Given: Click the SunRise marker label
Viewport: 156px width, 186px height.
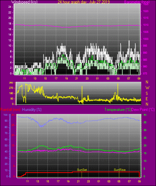Looking at the screenshot, I should point(120,170).
